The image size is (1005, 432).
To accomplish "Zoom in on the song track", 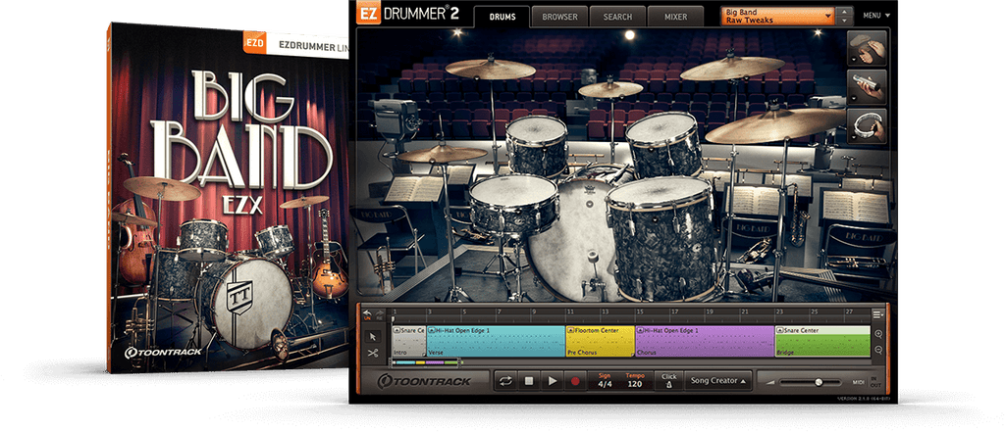I will pos(878,334).
